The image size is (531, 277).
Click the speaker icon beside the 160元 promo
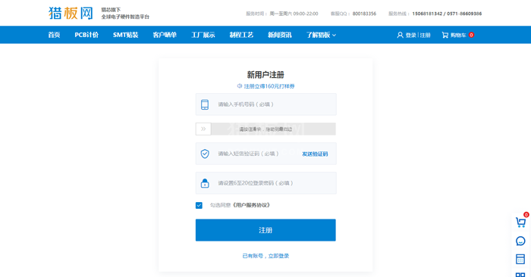tap(240, 86)
